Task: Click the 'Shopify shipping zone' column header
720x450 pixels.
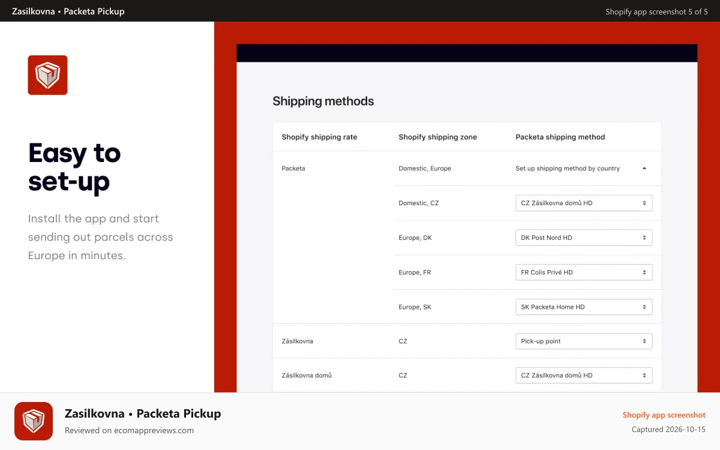Action: (437, 137)
